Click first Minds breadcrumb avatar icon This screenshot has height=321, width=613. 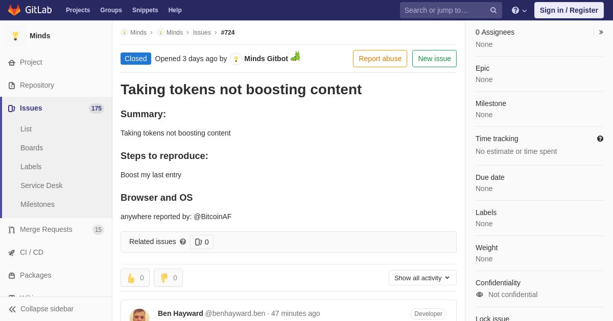point(124,33)
